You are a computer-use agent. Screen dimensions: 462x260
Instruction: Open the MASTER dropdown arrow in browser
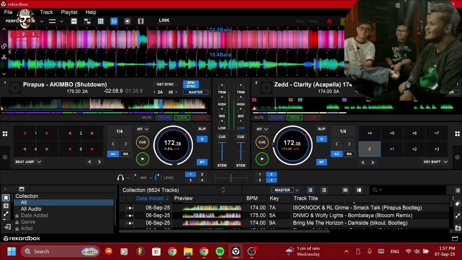pyautogui.click(x=297, y=190)
